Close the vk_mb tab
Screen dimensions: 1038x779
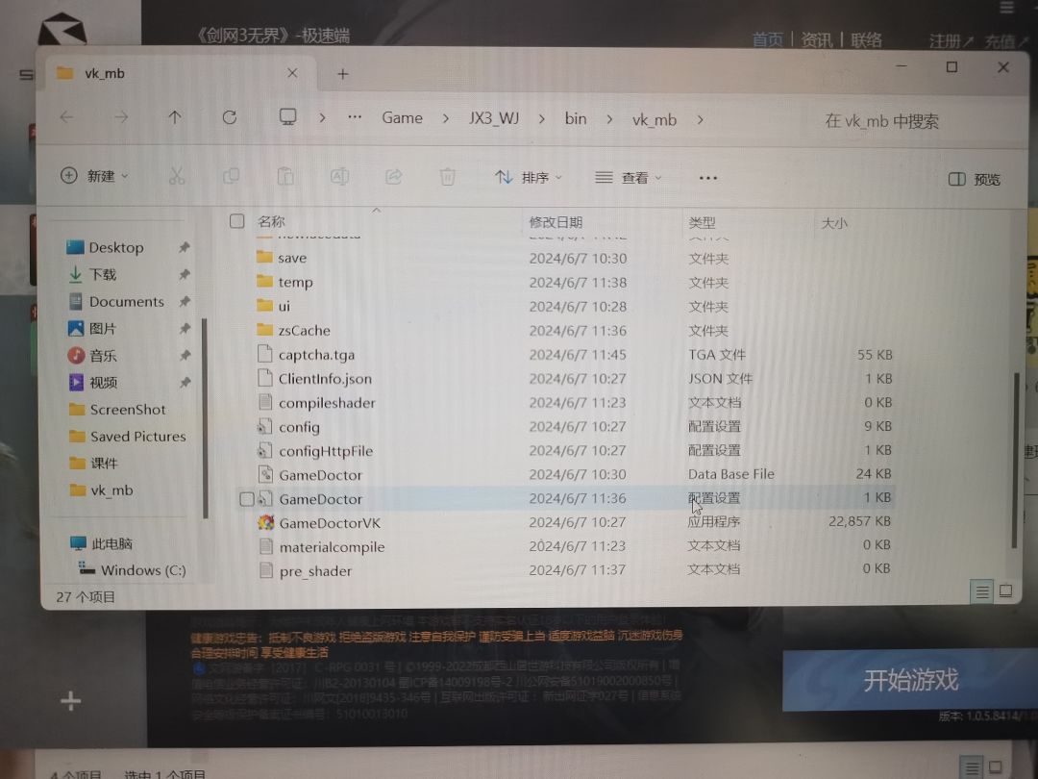click(x=292, y=73)
